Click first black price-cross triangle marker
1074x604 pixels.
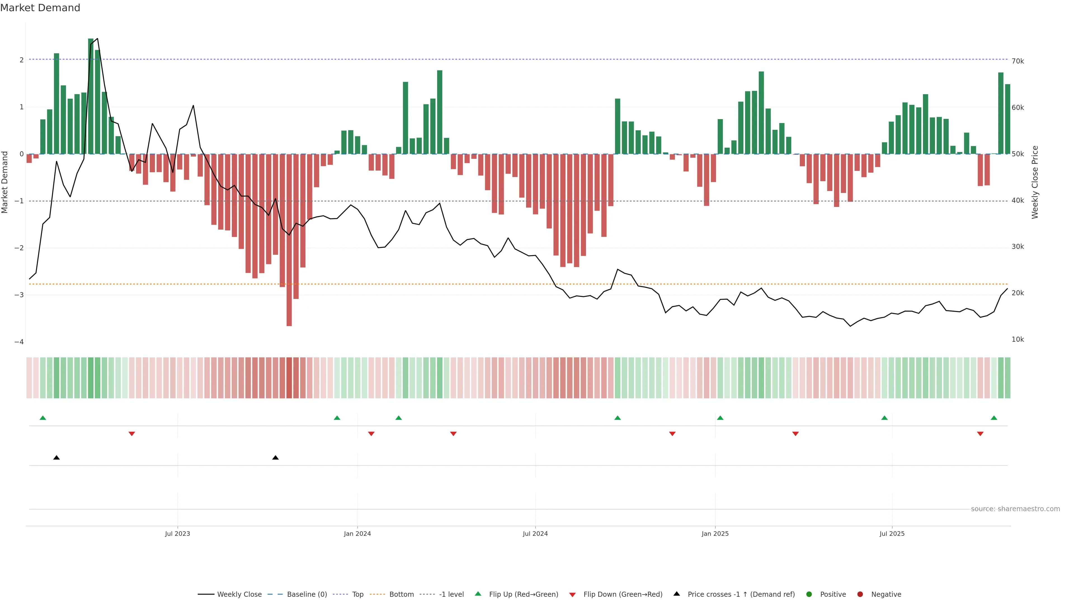coord(56,458)
